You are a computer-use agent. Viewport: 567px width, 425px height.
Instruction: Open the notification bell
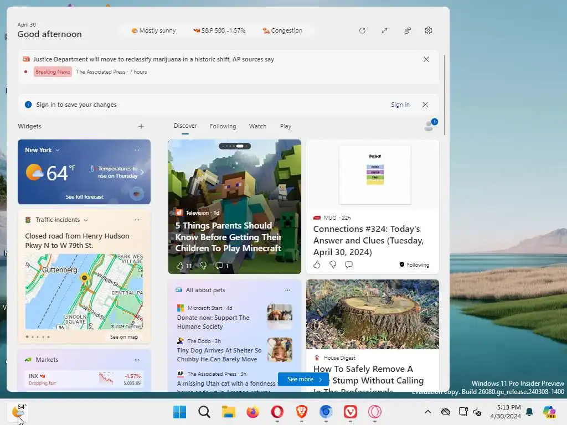pyautogui.click(x=529, y=412)
